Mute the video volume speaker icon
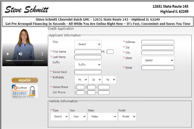 pyautogui.click(x=20, y=54)
